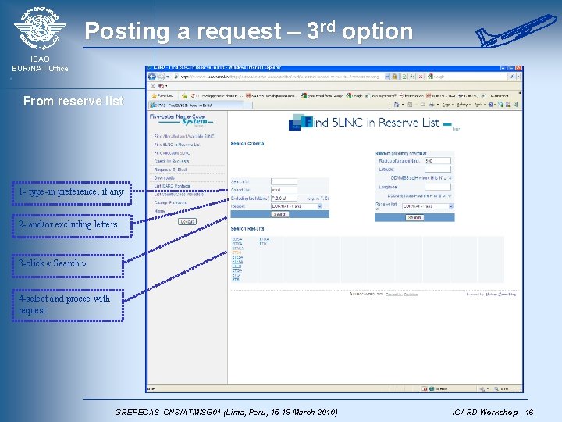
Task: Open the Region dropdown in search criteria
Action: pos(297,206)
